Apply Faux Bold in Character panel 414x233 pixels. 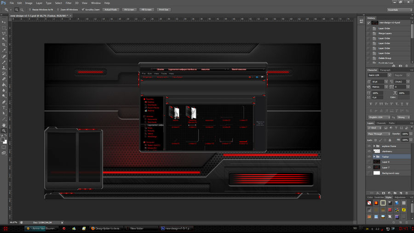[x=371, y=104]
